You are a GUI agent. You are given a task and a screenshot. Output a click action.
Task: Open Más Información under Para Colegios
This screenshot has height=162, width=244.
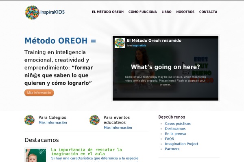tap(53, 122)
